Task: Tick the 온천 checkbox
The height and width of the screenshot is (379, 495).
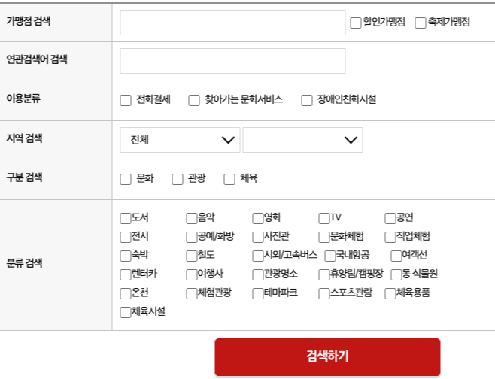Action: click(126, 293)
